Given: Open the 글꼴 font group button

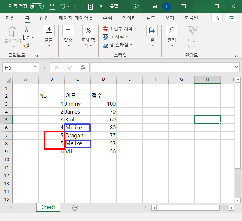Looking at the screenshot, I should 49,36.
